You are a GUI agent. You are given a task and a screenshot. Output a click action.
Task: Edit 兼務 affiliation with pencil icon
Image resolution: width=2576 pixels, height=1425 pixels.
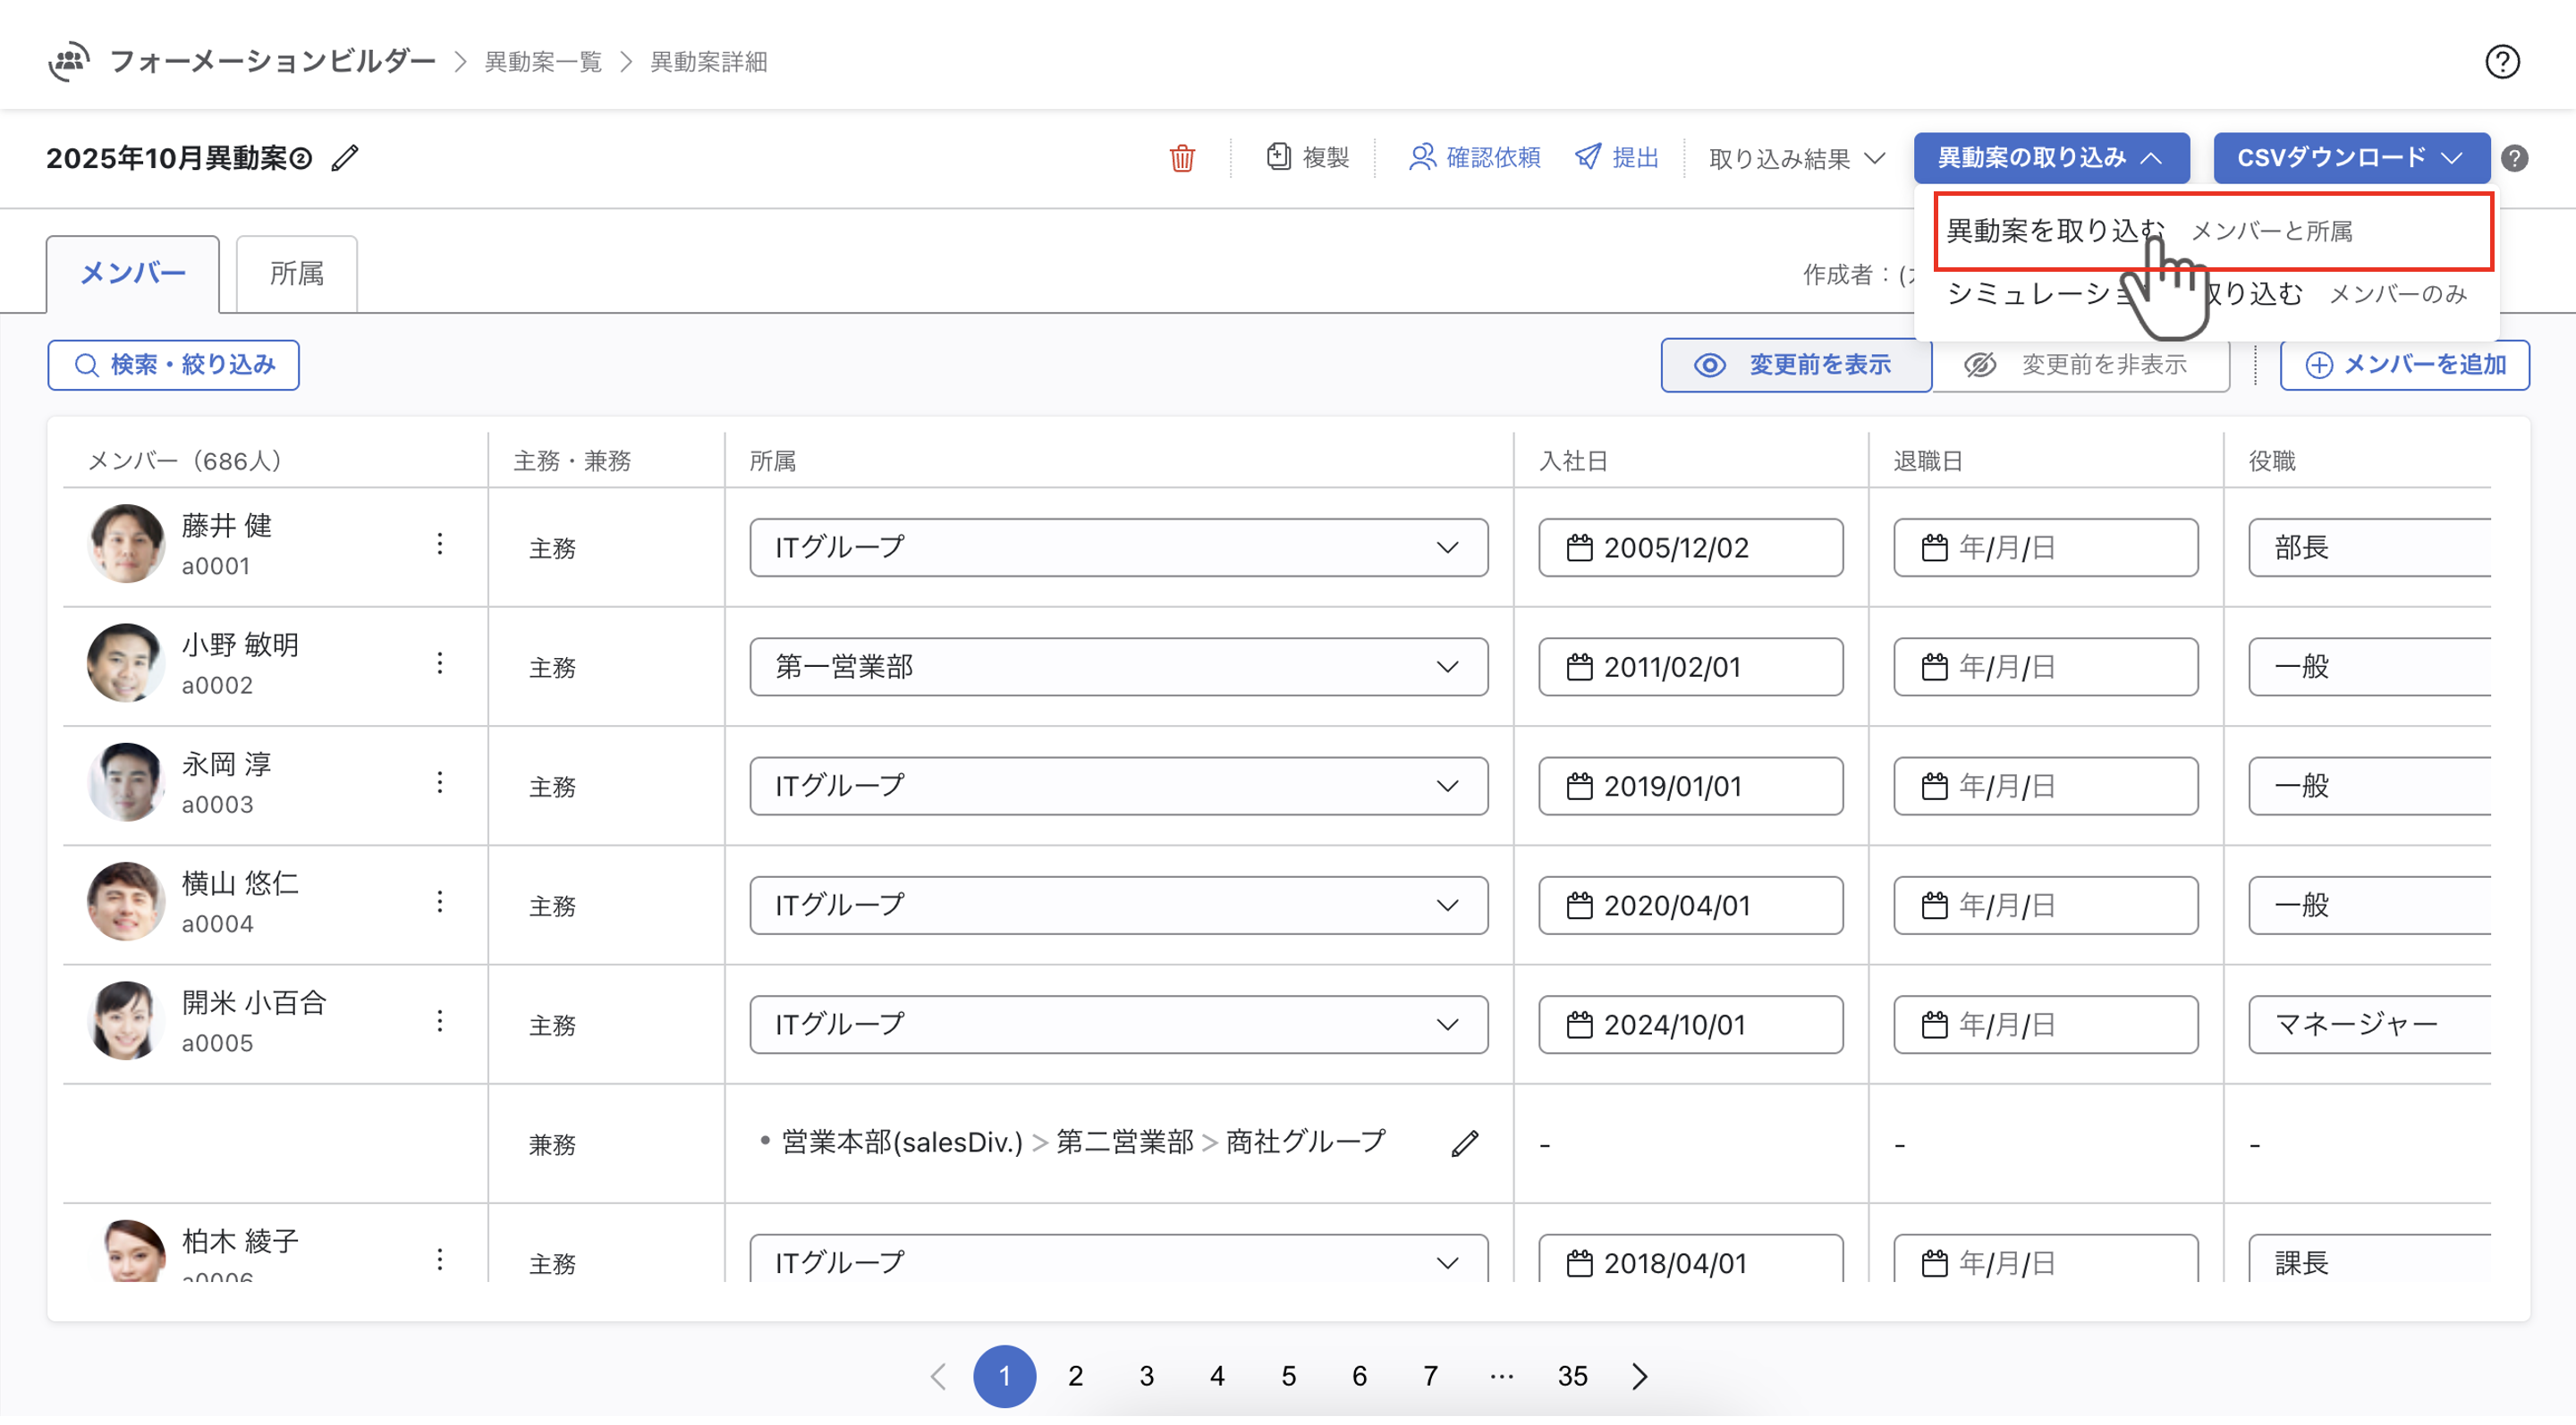(1464, 1144)
